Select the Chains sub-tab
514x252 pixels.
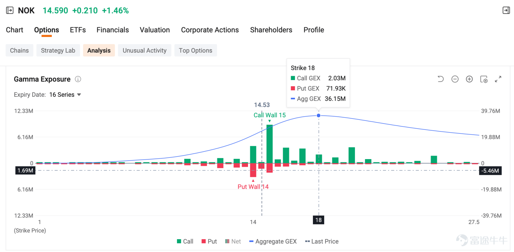click(x=19, y=50)
